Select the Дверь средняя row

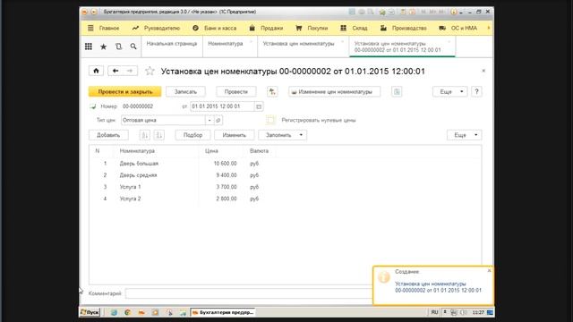pyautogui.click(x=285, y=175)
